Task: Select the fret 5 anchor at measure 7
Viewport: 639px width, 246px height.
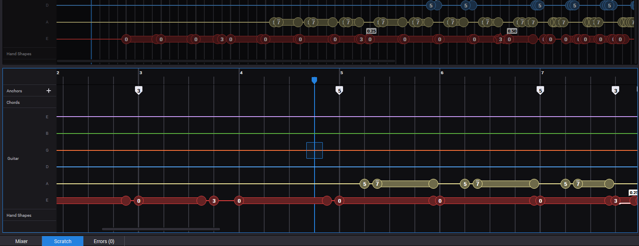Action: [x=540, y=90]
